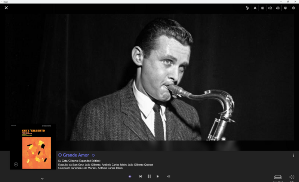
Task: Close the Now Playing view with the X
Action: [x=6, y=8]
